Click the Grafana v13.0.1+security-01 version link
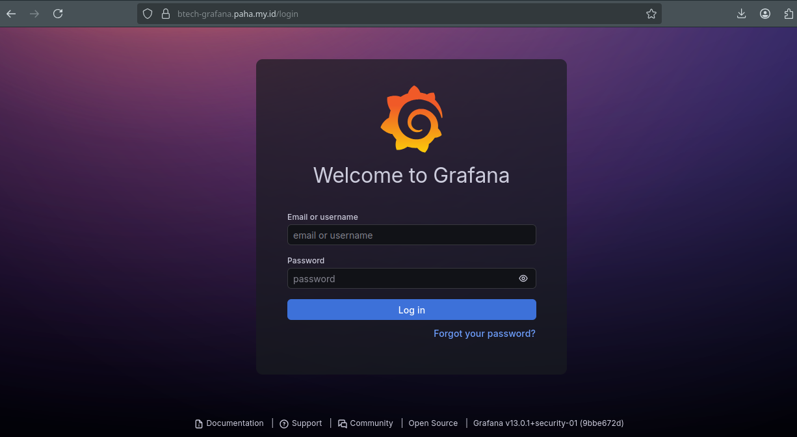797x437 pixels. (x=548, y=423)
